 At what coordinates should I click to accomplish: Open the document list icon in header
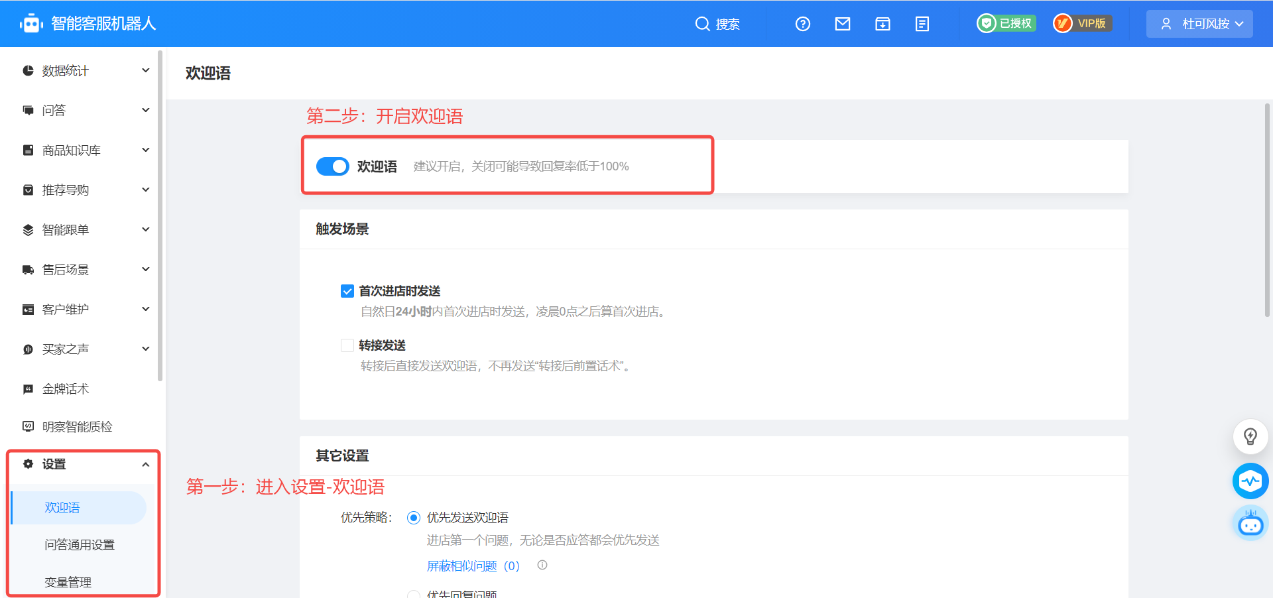coord(922,24)
